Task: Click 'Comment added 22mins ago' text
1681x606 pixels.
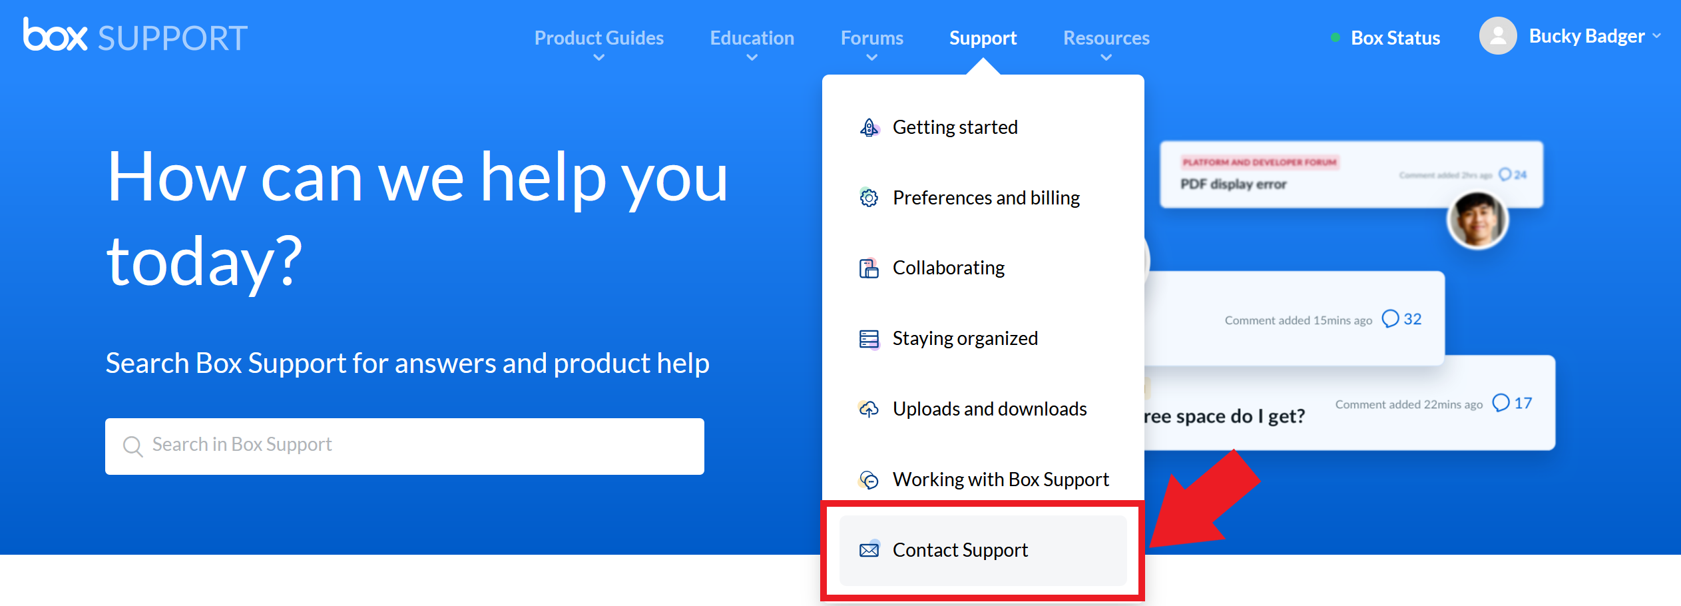Action: (1409, 404)
